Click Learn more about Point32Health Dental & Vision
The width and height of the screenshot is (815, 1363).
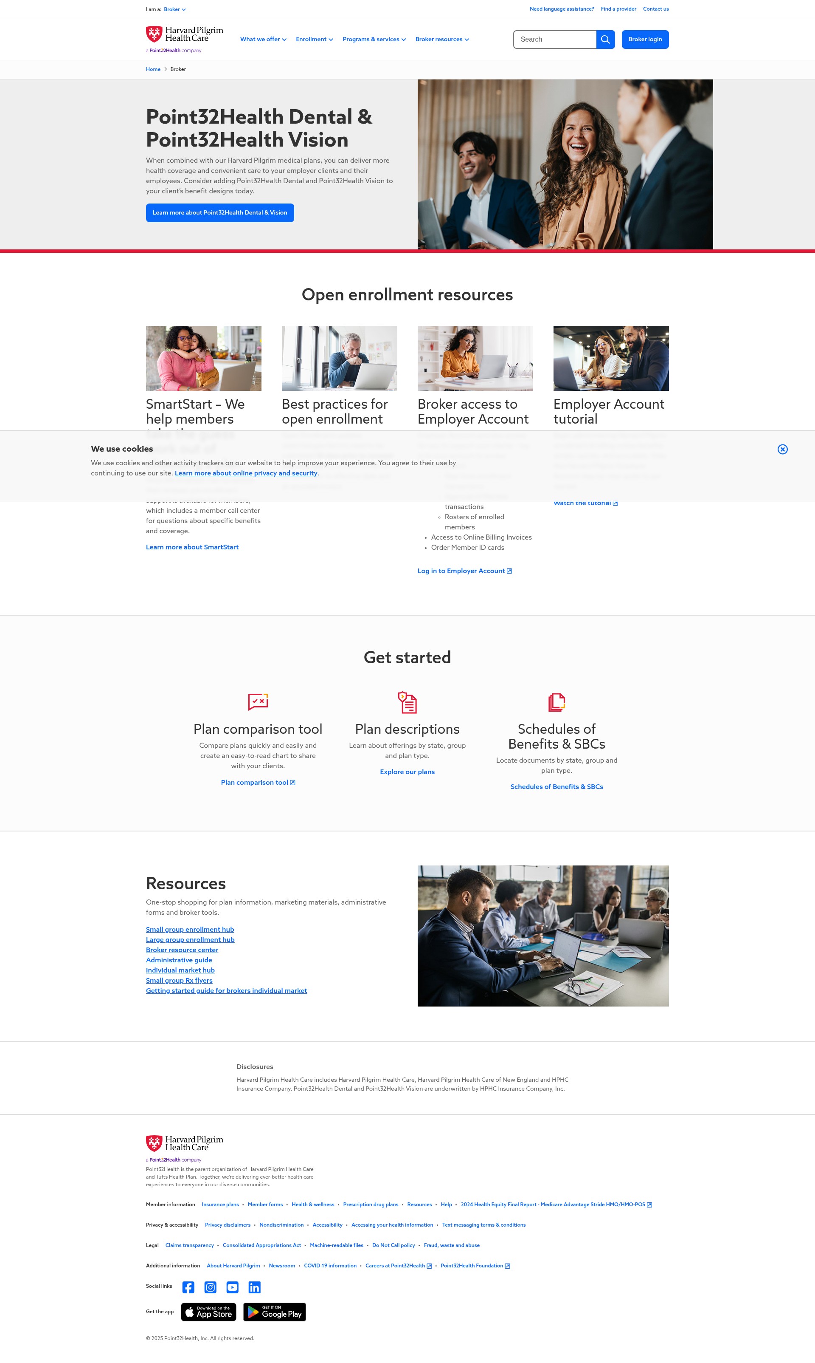[220, 213]
